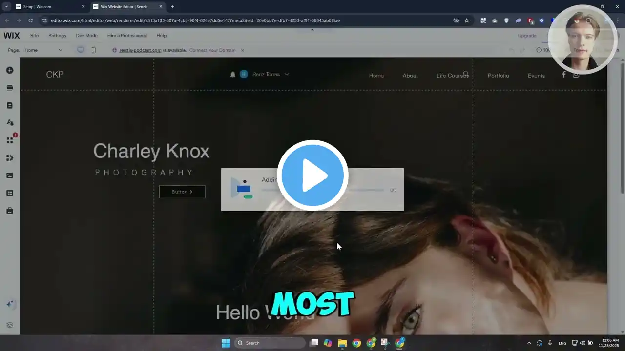625x351 pixels.
Task: Switch to the Setup | Wix.com tab
Action: click(x=51, y=7)
